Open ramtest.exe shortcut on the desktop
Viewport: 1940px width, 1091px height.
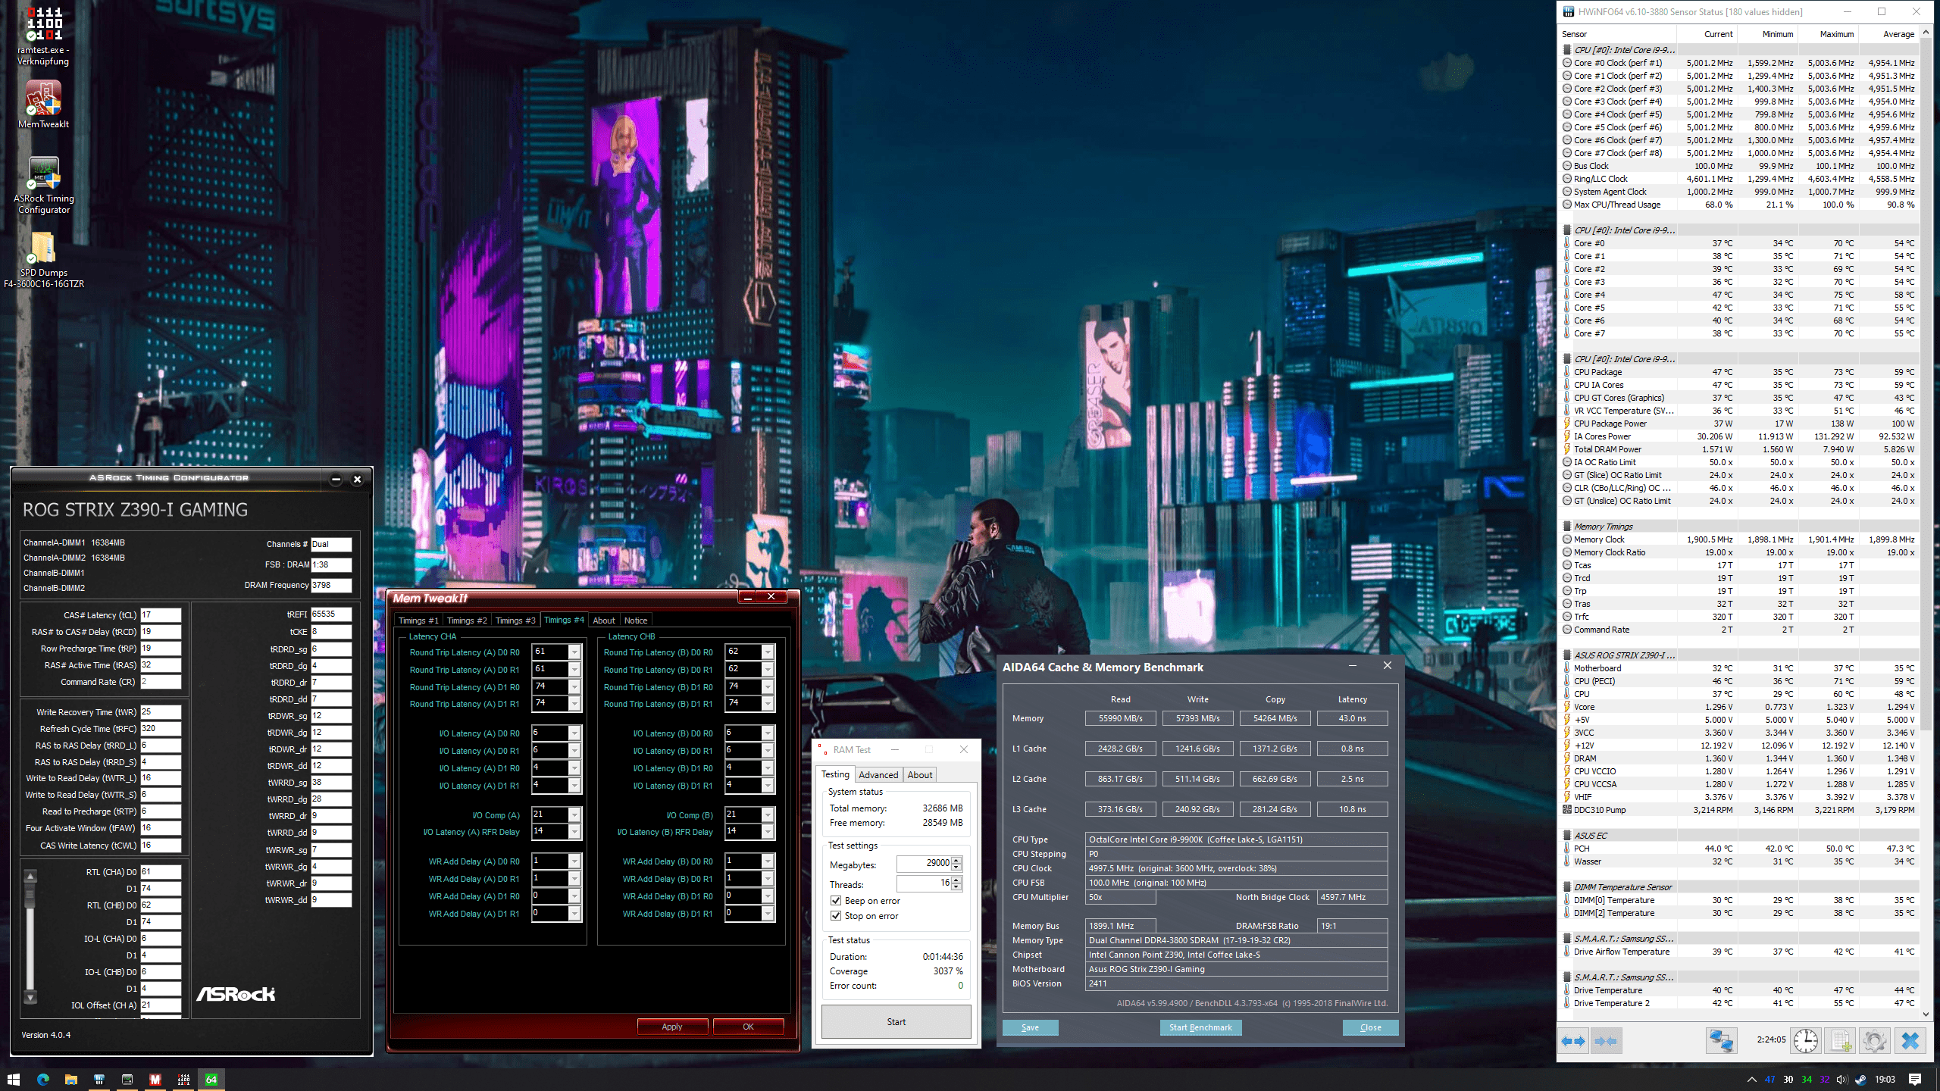[x=44, y=35]
